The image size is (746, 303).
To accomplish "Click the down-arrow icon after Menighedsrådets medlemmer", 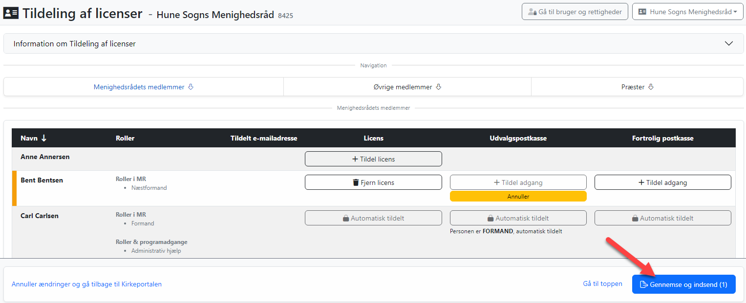I will coord(191,87).
